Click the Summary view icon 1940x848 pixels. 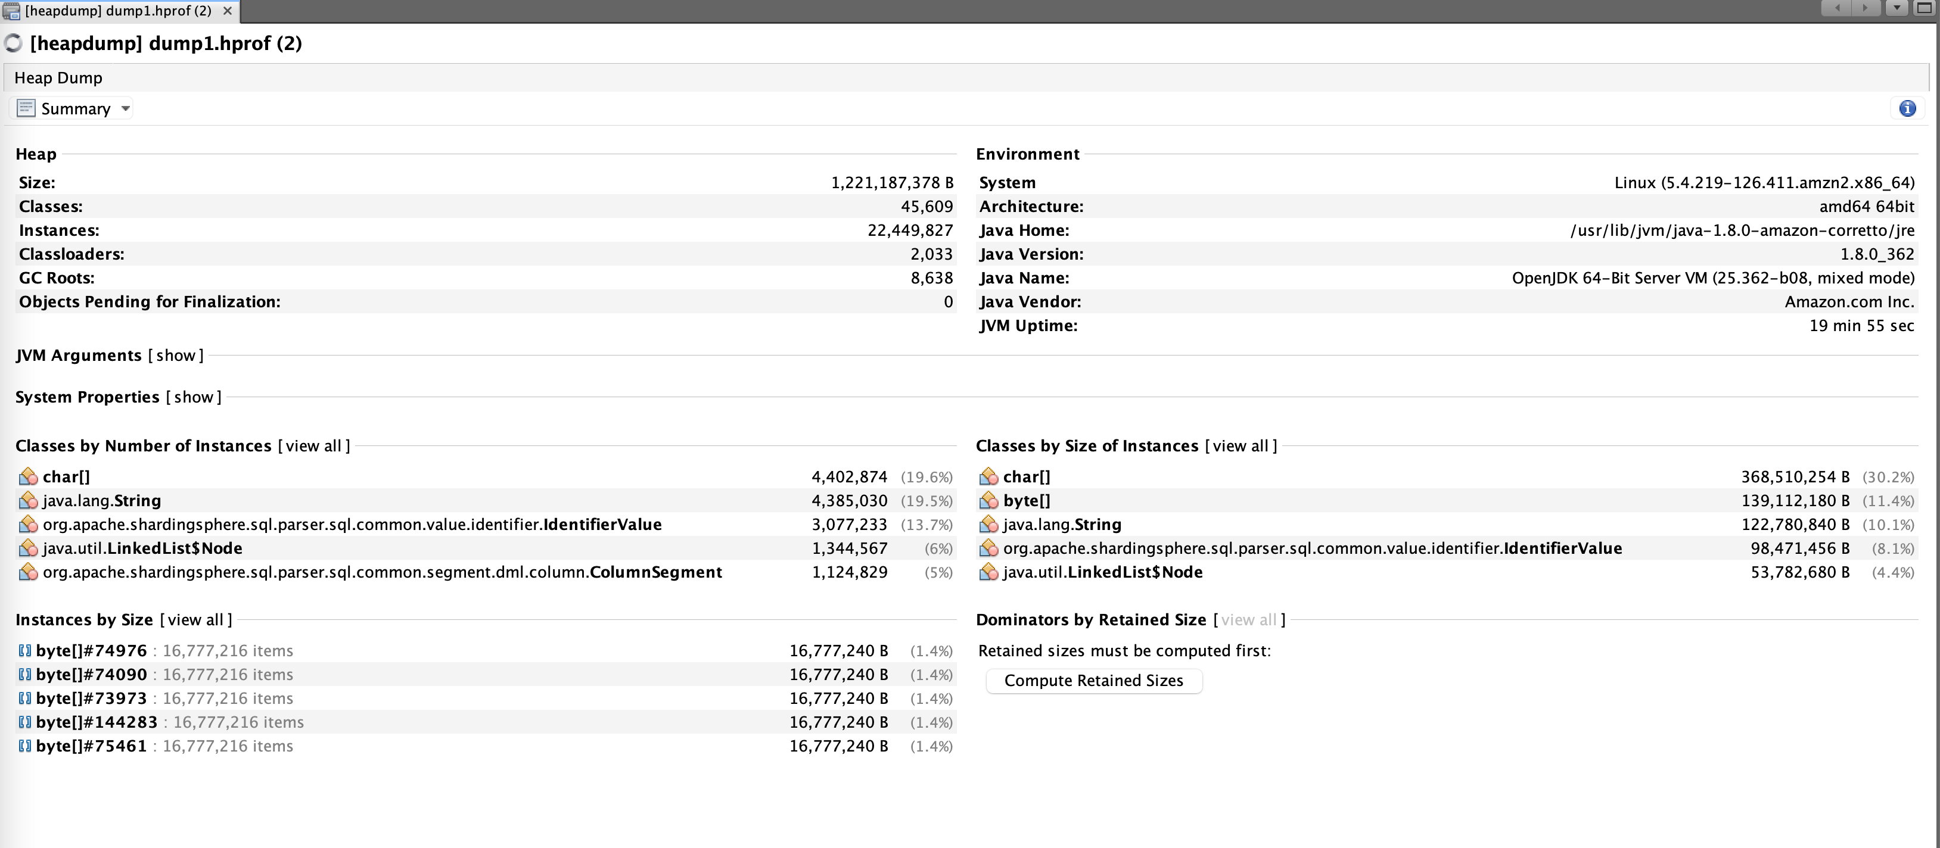25,108
